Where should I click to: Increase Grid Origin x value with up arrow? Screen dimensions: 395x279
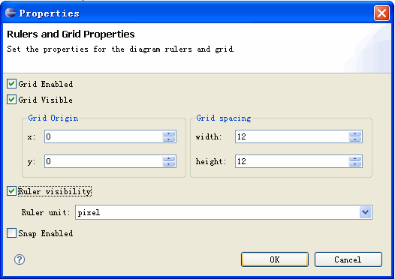pyautogui.click(x=168, y=133)
